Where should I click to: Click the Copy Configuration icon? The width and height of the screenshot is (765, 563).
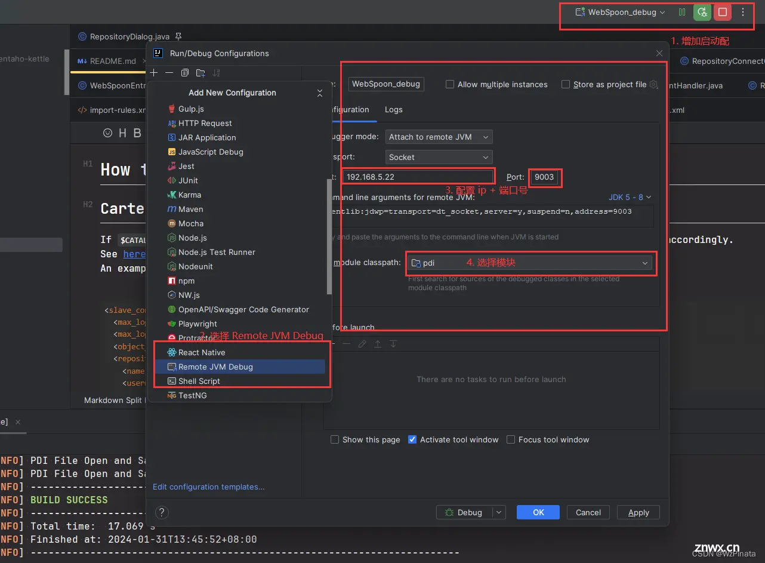pos(185,73)
